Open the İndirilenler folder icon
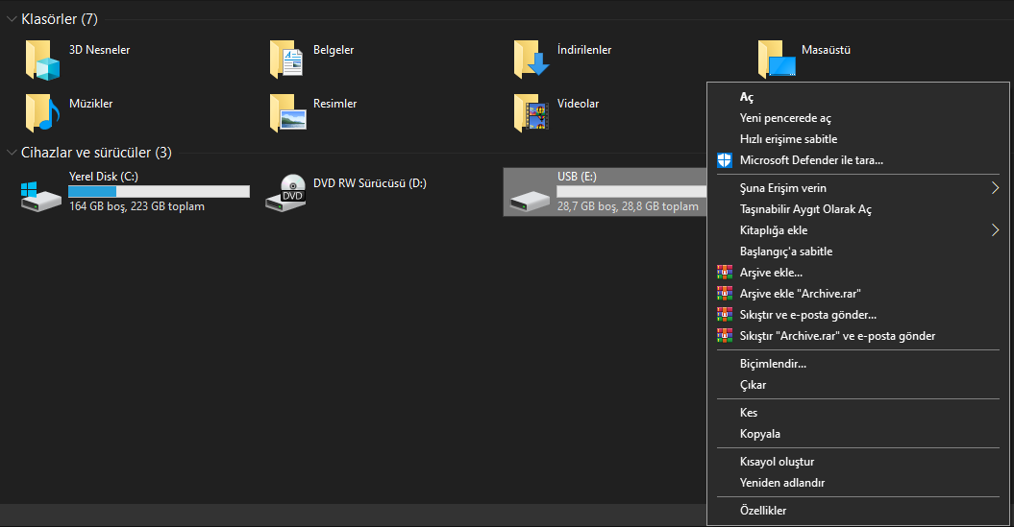 point(531,60)
